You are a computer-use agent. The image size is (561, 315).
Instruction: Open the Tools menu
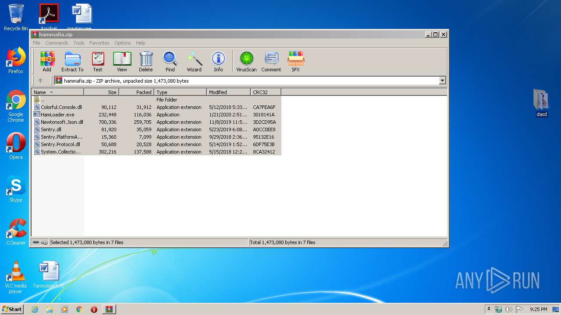tap(79, 43)
